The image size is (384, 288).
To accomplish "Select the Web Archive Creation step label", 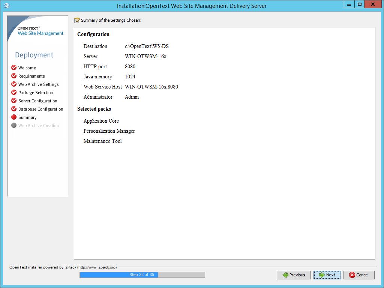I will coord(39,126).
